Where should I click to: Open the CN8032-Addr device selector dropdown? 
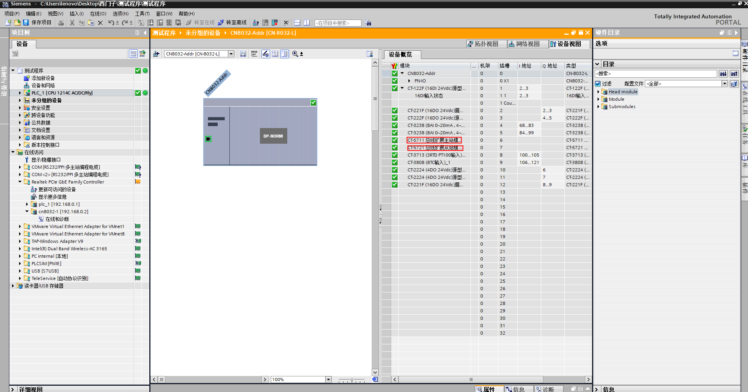pos(231,54)
